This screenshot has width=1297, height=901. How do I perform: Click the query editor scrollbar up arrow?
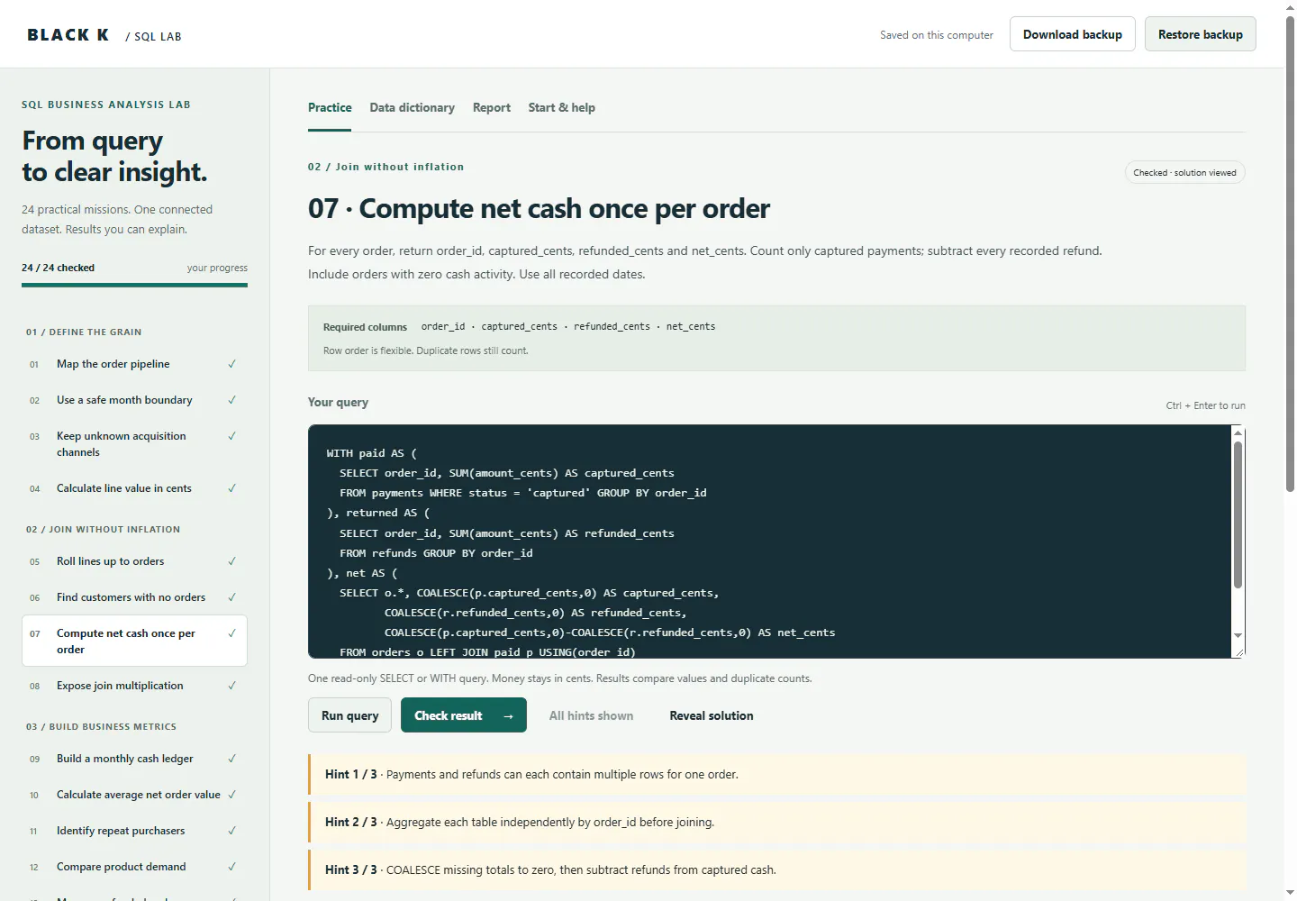pyautogui.click(x=1238, y=433)
